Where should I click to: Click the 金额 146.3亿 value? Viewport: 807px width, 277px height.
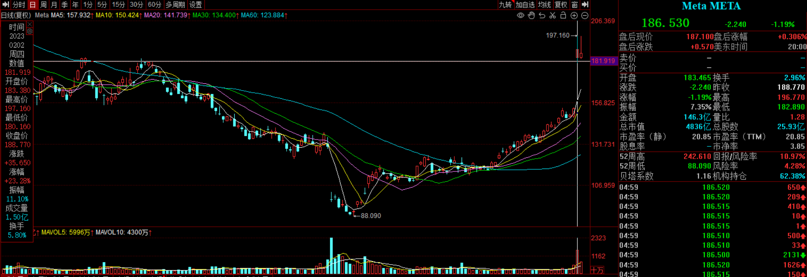[x=697, y=117]
